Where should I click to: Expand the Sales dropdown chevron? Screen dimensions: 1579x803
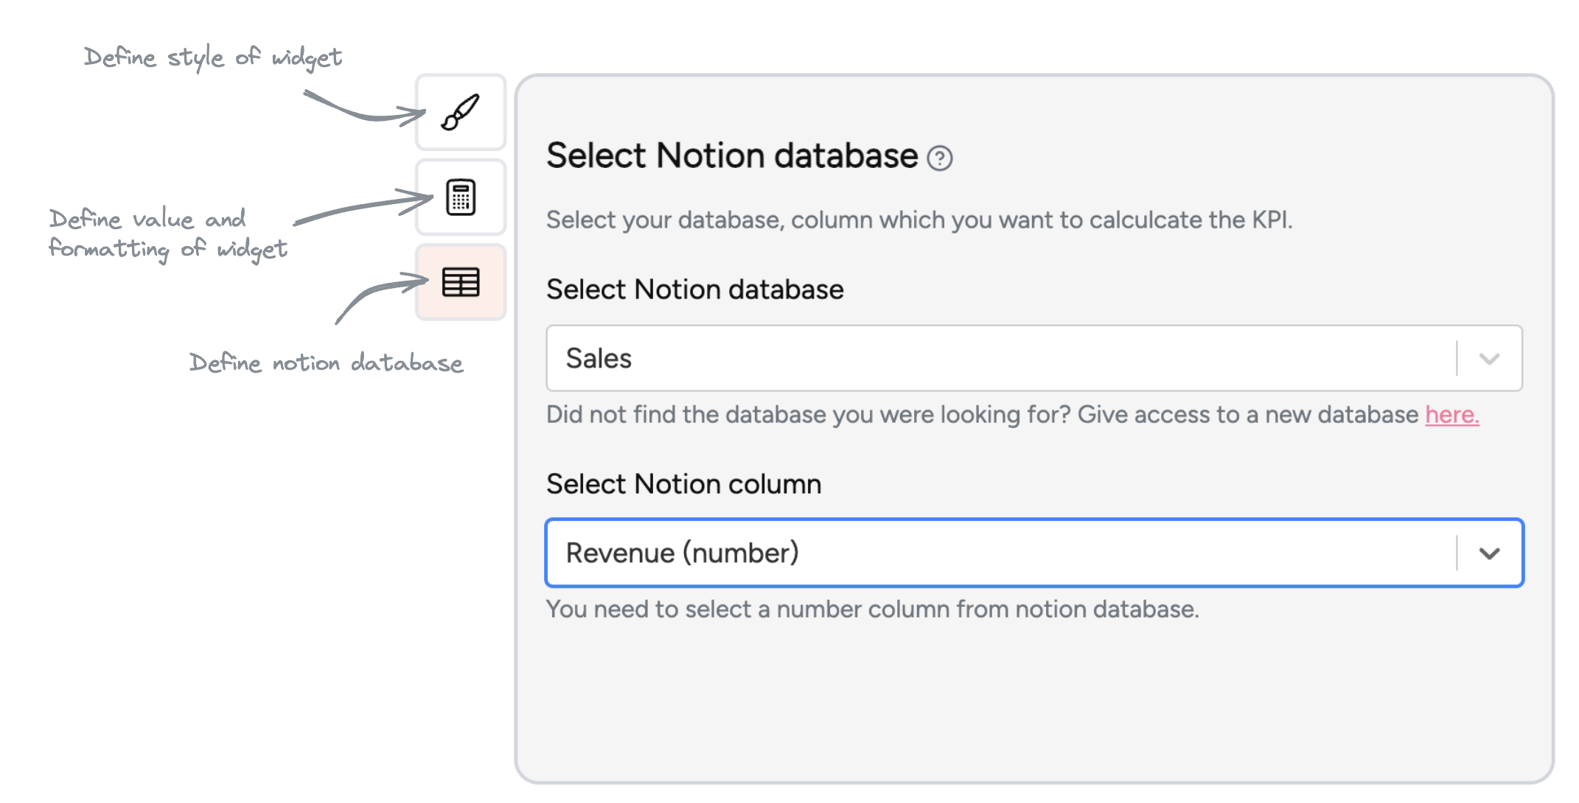pos(1489,359)
